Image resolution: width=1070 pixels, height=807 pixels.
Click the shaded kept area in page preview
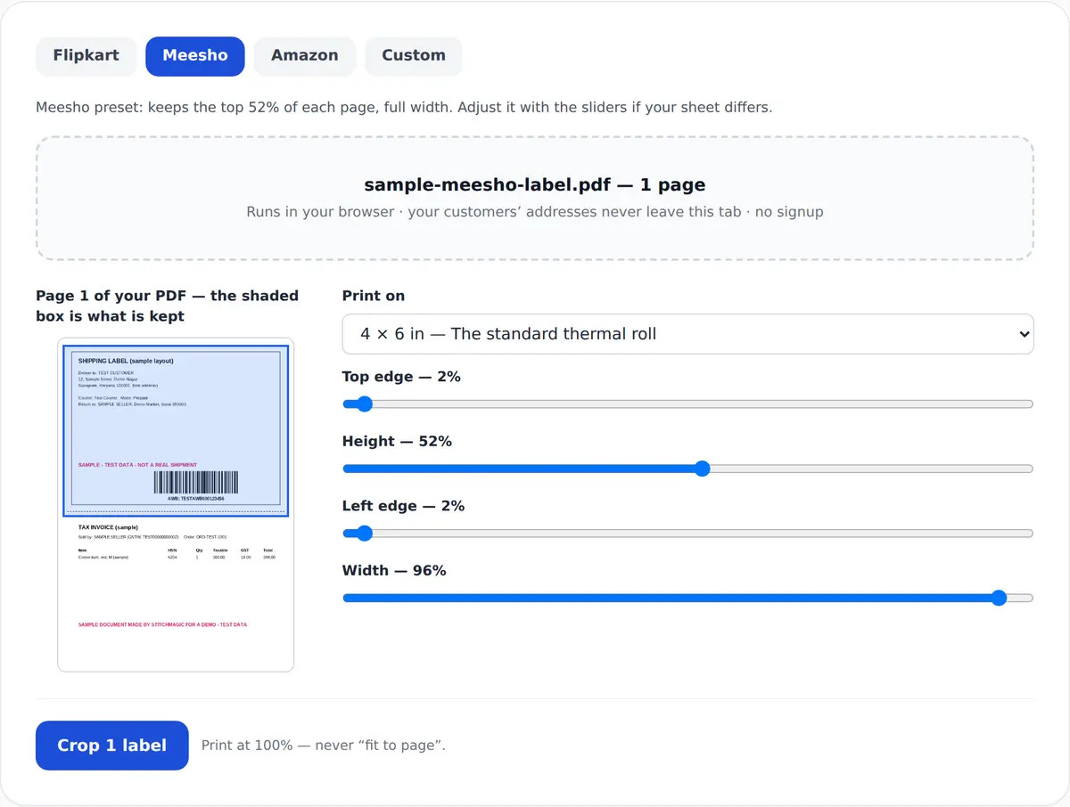coord(176,430)
